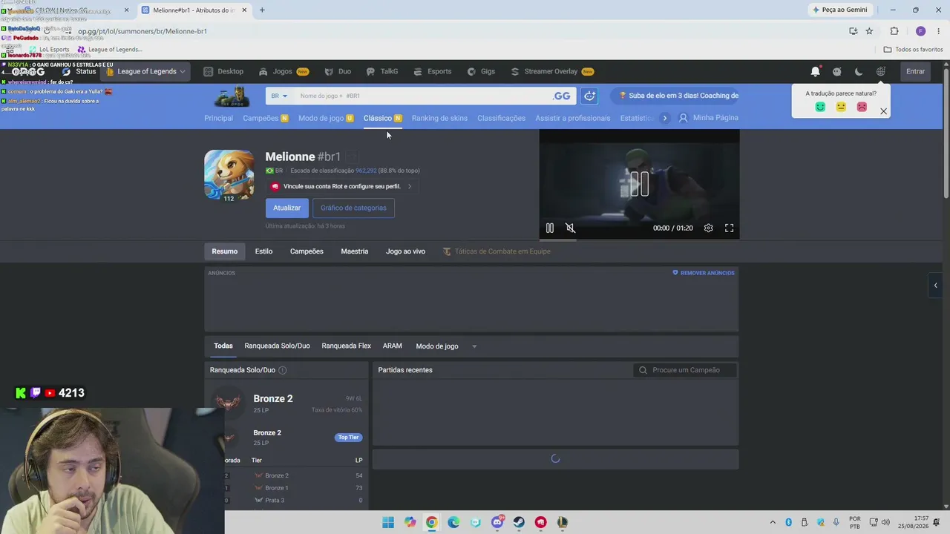Focus the summoner name search field

pyautogui.click(x=423, y=96)
